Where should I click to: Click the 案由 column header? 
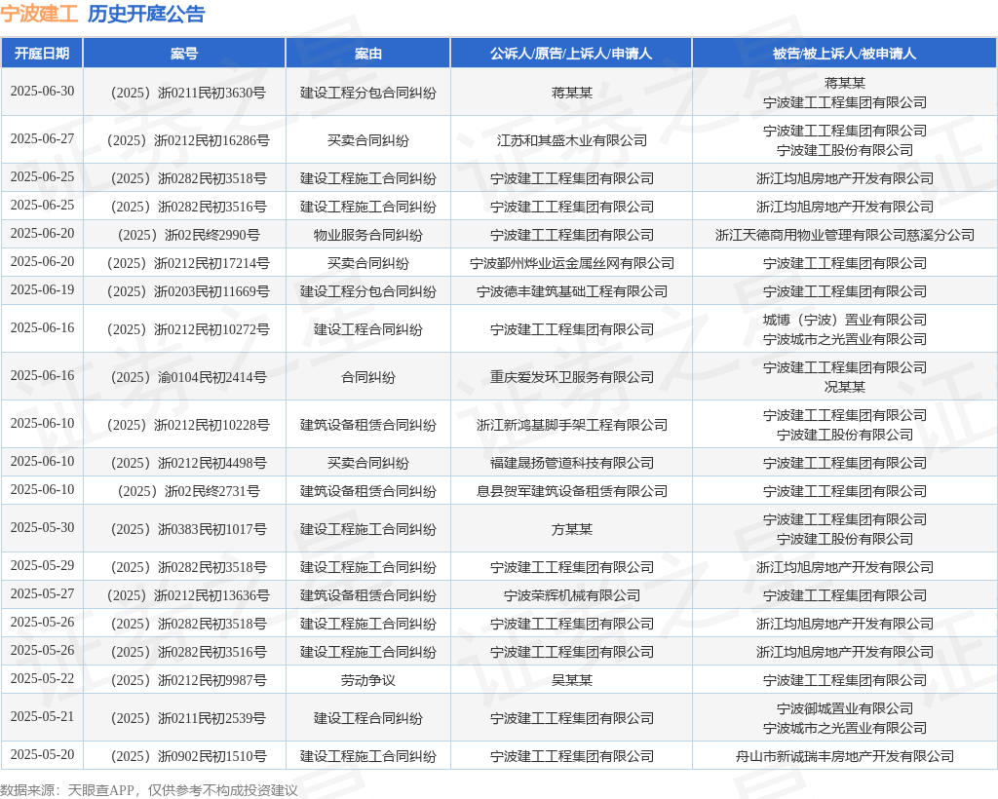coord(367,54)
